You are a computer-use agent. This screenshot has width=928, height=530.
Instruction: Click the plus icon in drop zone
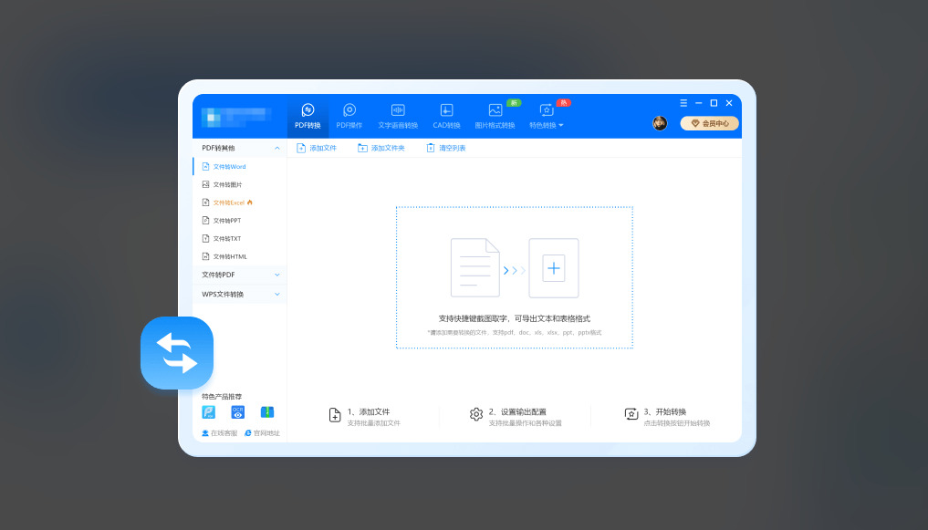click(x=553, y=268)
